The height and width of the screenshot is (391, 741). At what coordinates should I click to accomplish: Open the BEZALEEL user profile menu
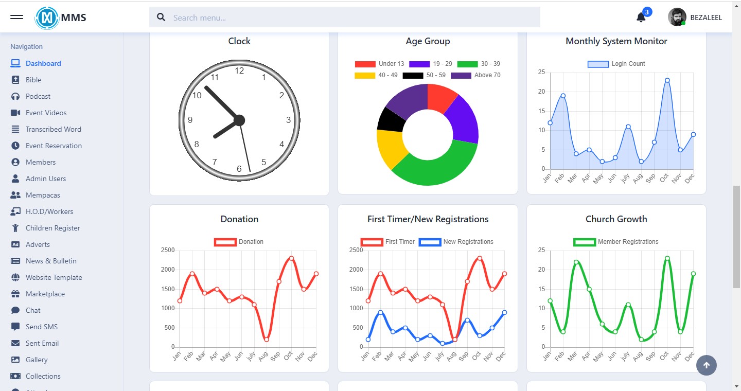[x=695, y=17]
